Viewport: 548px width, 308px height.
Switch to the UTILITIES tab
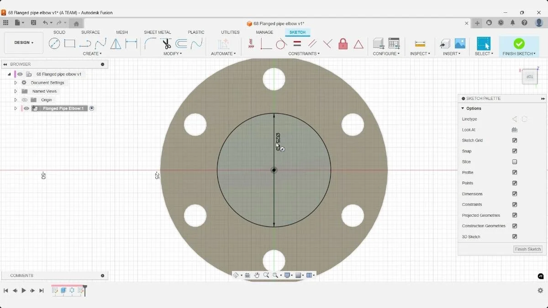[230, 32]
